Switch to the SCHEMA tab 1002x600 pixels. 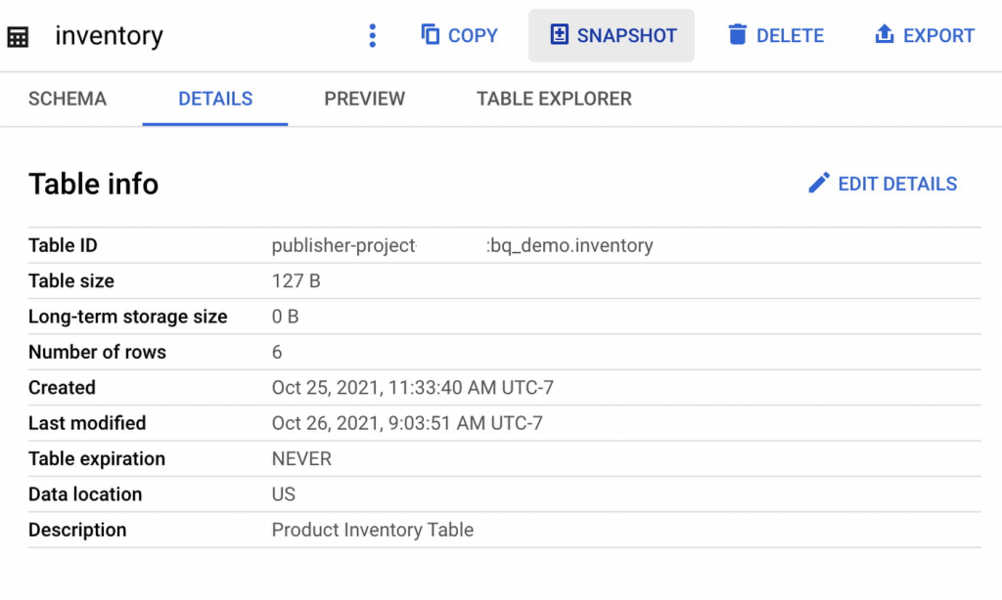[x=68, y=99]
